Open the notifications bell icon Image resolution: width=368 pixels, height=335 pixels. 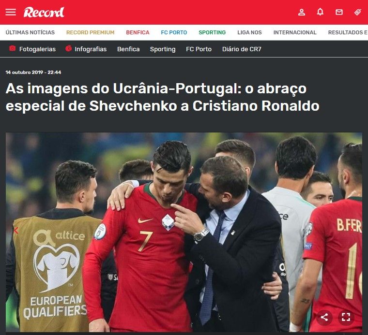320,12
